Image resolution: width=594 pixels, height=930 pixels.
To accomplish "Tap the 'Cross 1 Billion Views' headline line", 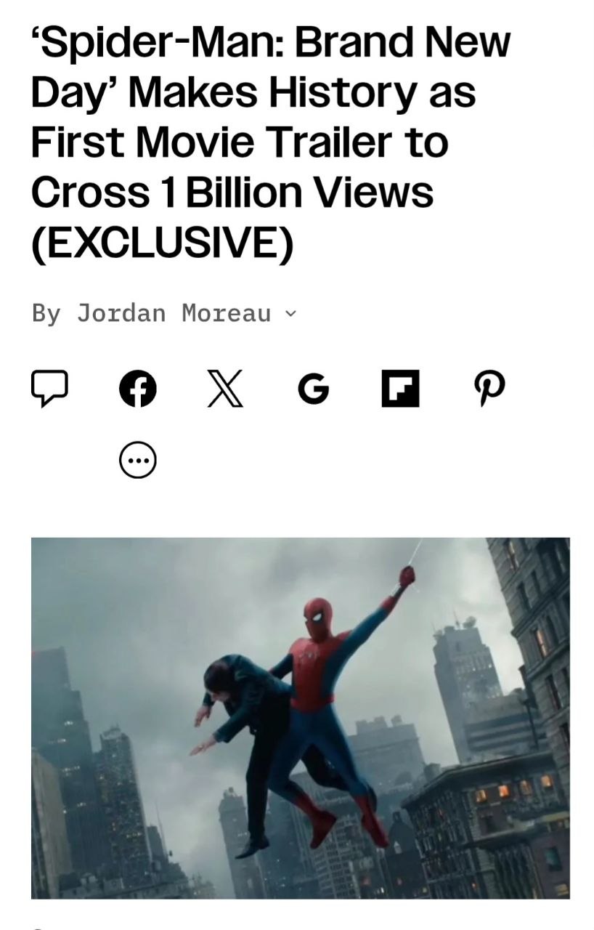I will pyautogui.click(x=232, y=192).
